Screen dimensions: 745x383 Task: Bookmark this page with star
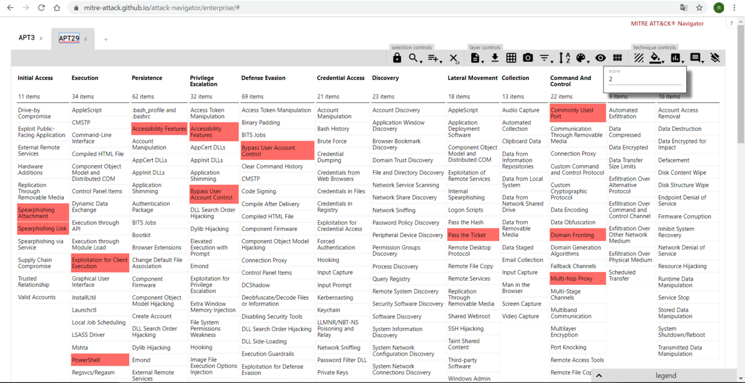tap(700, 7)
